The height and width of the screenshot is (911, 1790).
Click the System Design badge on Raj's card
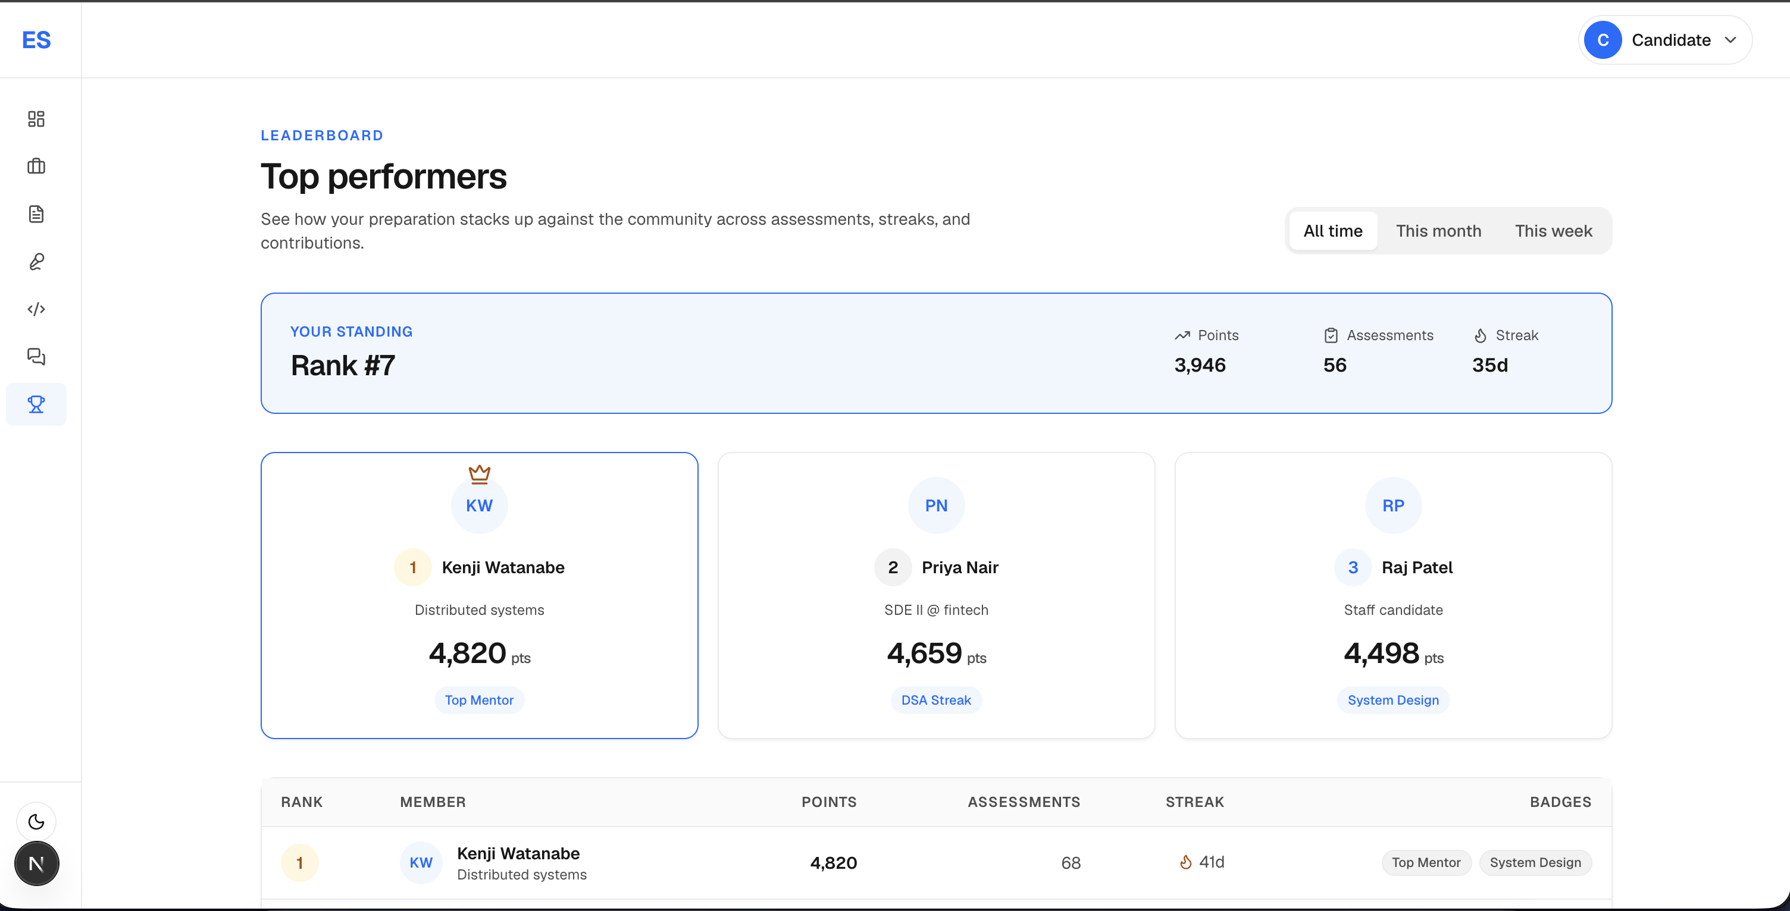(x=1393, y=700)
